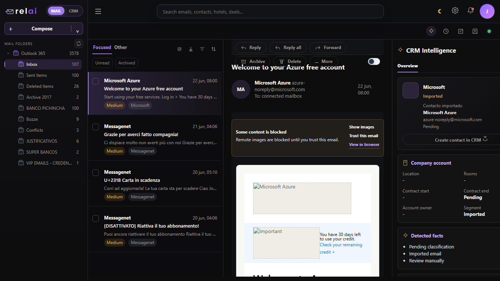Open the Deleted Items folder
500x281 pixels.
pyautogui.click(x=43, y=86)
